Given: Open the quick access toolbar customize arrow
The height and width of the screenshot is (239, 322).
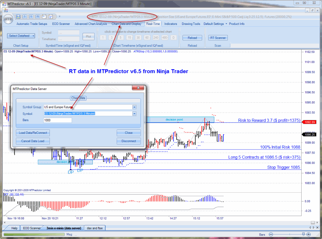Looking at the screenshot, I should (x=60, y=16).
